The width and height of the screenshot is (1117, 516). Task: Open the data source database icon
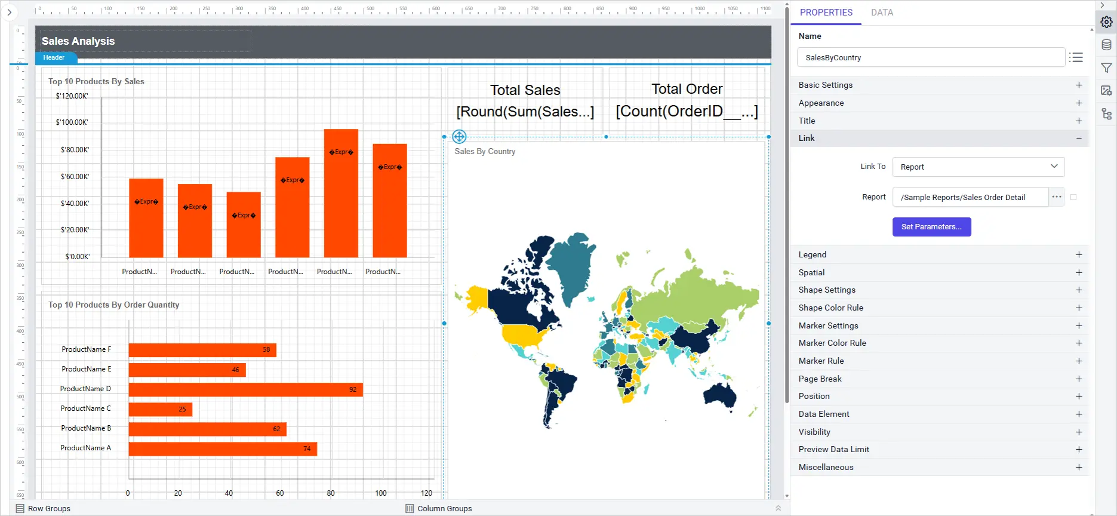coord(1106,45)
